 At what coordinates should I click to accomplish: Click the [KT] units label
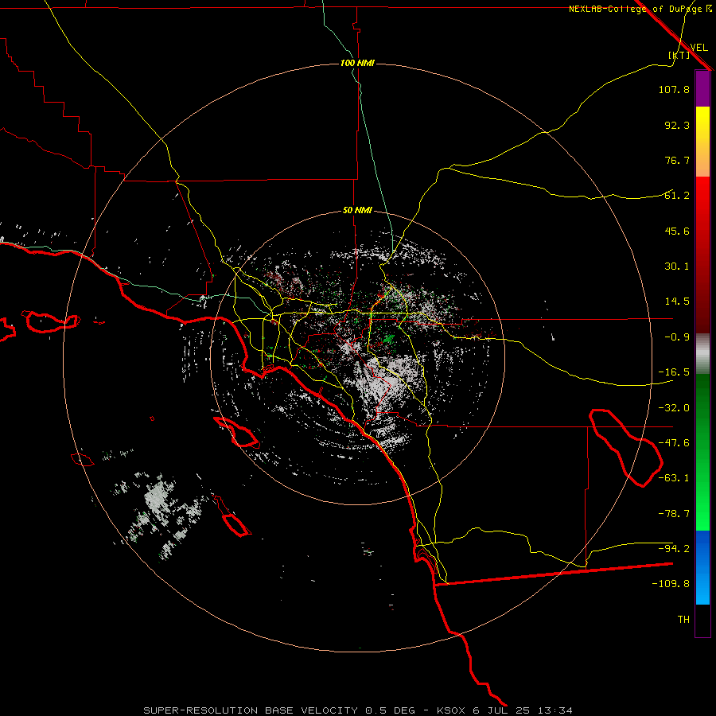click(679, 55)
